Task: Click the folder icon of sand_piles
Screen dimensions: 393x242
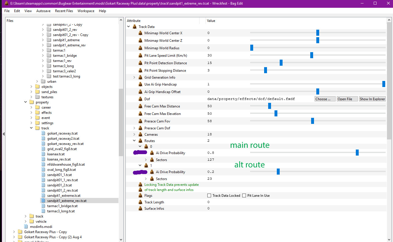Action: pyautogui.click(x=37, y=92)
